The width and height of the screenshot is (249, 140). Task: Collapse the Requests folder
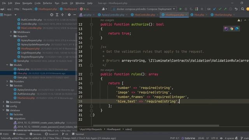11,36
